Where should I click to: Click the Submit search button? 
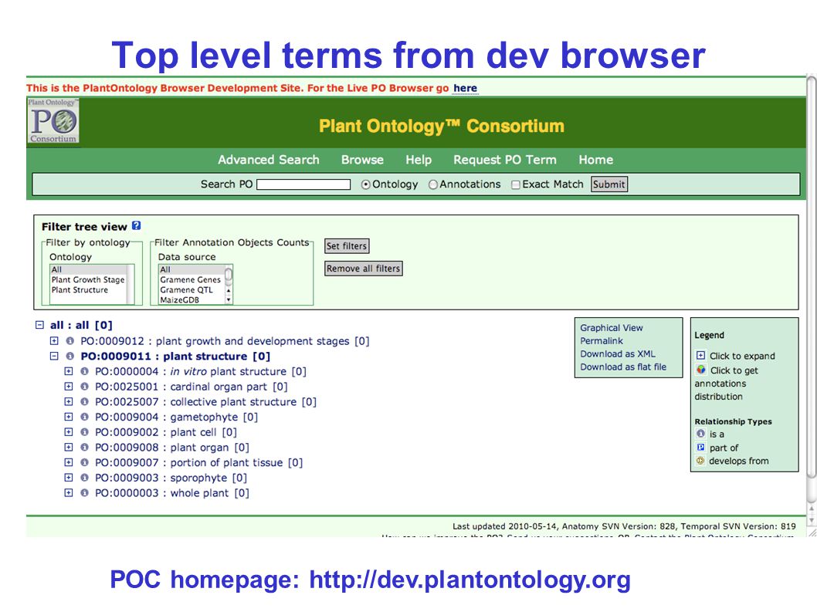(x=609, y=184)
